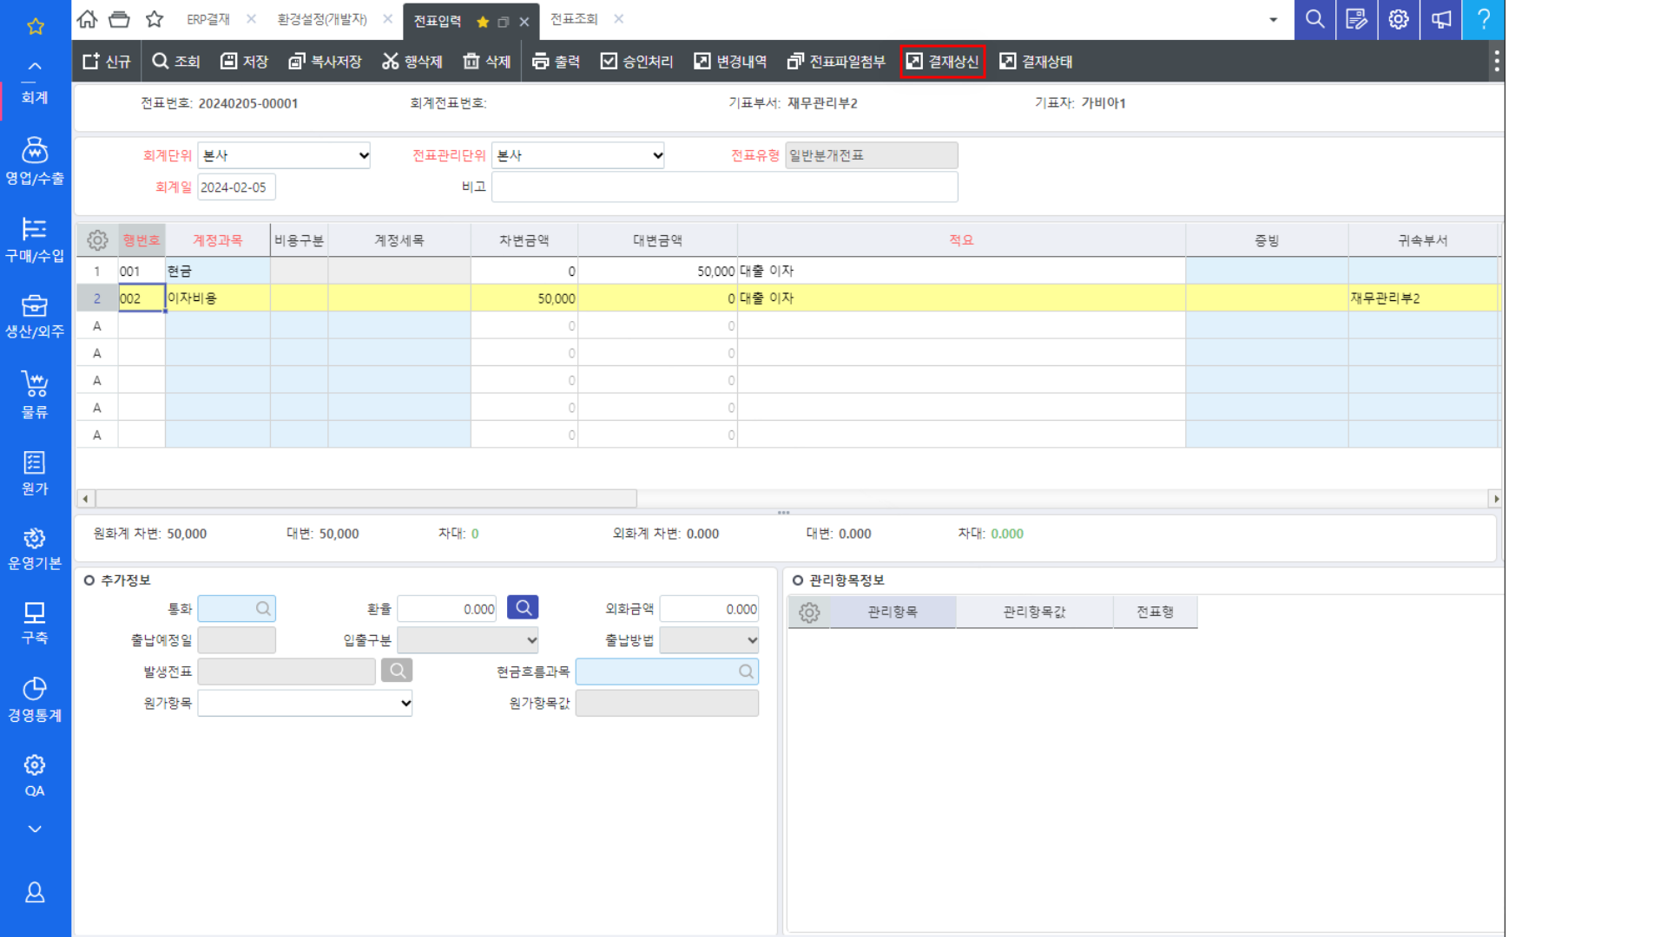
Task: Open the 입출구분 dropdown
Action: 468,640
